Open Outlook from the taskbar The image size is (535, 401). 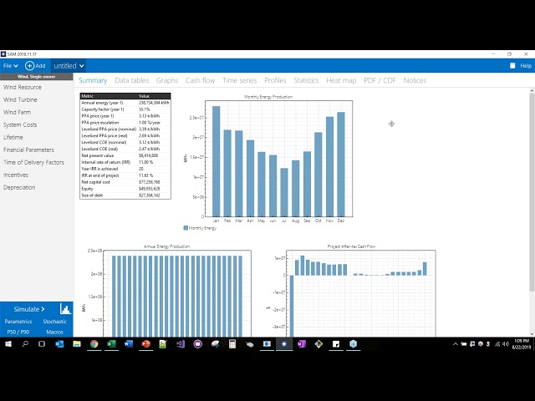(x=59, y=344)
